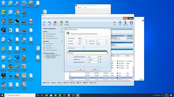Select pending operation 3 Create on Disk 4
The image size is (174, 97).
click(50, 58)
